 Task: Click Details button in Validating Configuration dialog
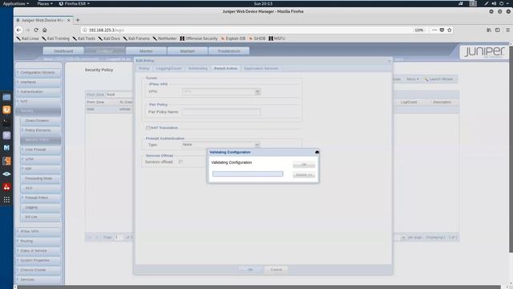[x=304, y=175]
